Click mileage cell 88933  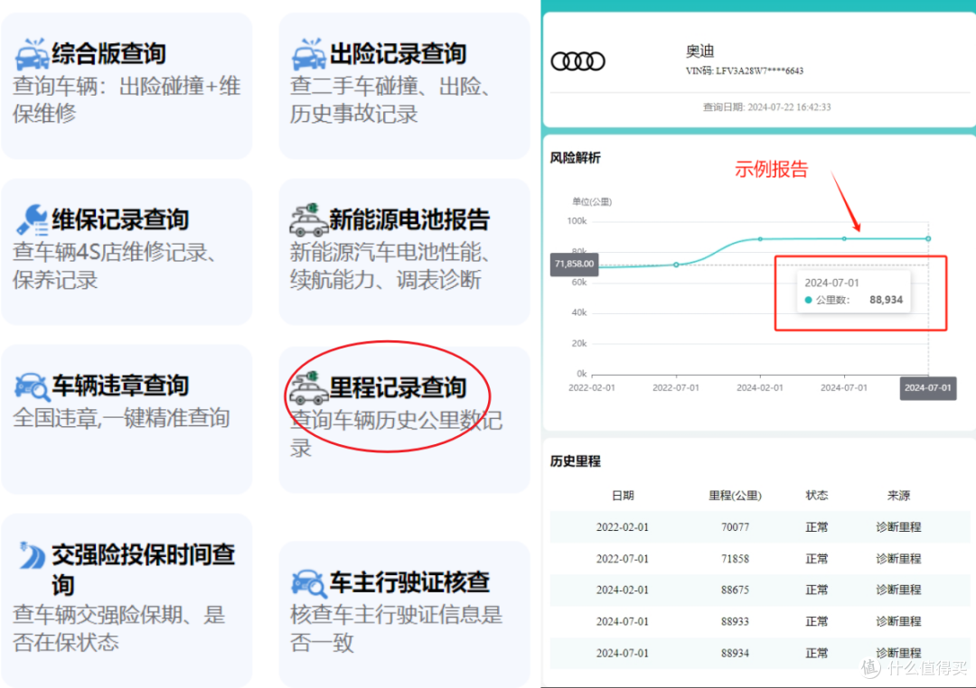(735, 621)
